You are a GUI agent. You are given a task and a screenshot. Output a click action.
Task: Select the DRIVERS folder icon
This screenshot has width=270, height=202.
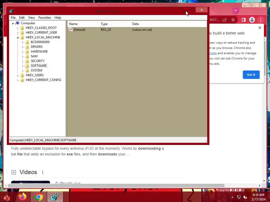[x=27, y=47]
